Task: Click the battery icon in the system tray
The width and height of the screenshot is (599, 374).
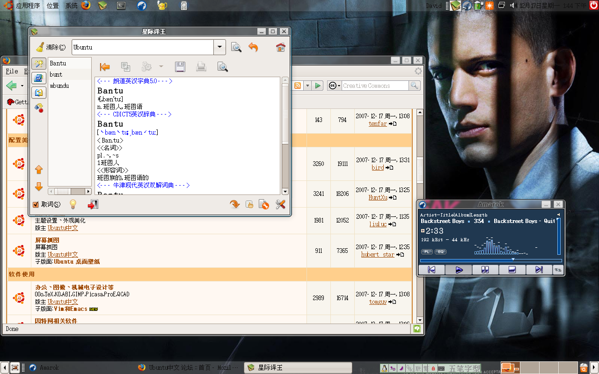Action: pos(478,6)
